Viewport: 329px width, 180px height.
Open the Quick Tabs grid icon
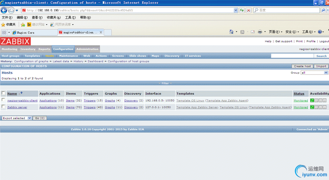(x=4, y=32)
